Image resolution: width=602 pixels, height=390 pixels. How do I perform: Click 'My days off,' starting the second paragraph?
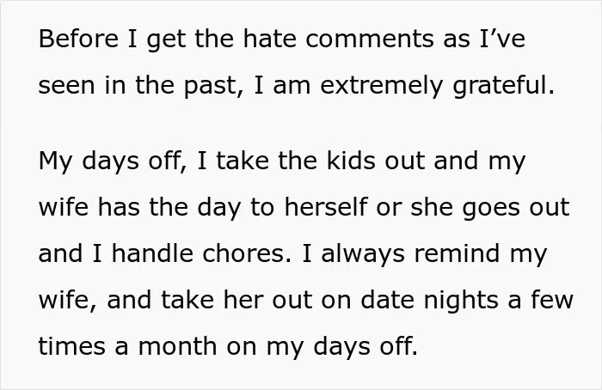pyautogui.click(x=113, y=161)
